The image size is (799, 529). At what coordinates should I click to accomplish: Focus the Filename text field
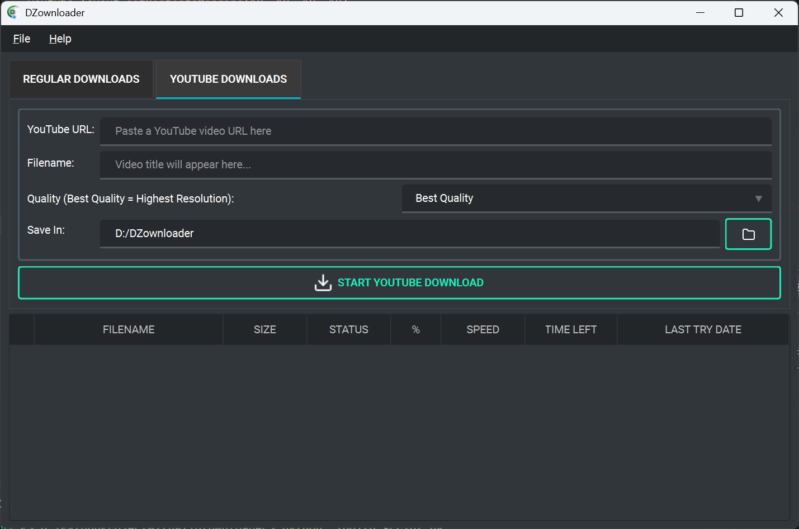click(x=436, y=164)
